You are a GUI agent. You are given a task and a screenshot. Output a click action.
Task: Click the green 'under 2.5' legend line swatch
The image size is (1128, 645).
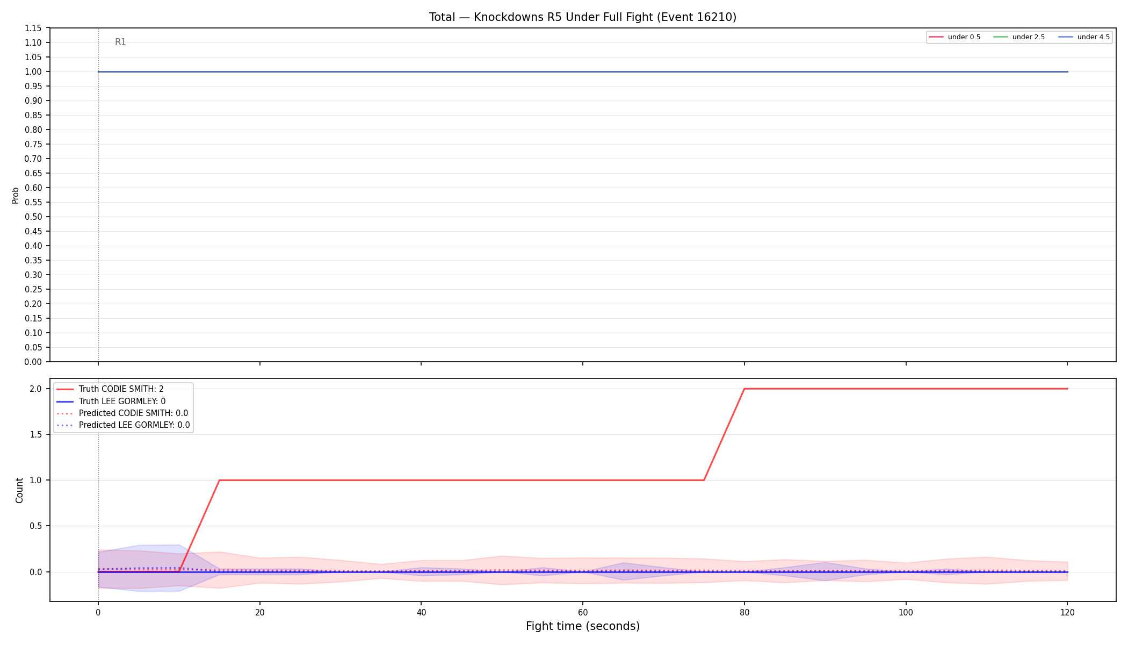tap(1001, 37)
